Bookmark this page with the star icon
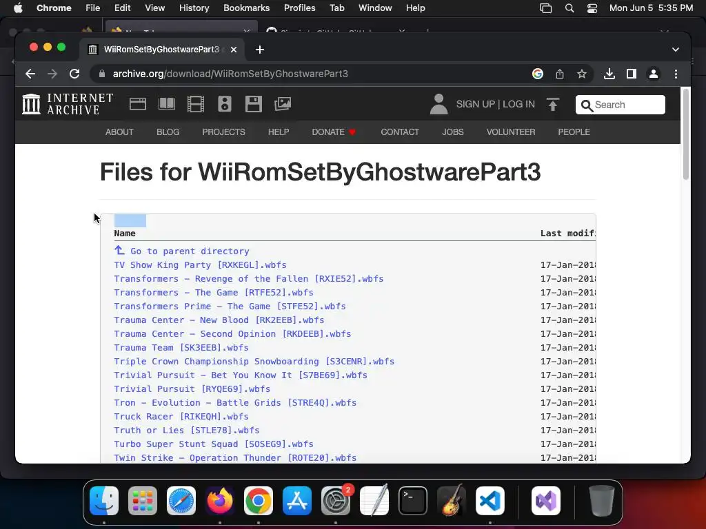The height and width of the screenshot is (529, 706). [x=582, y=74]
